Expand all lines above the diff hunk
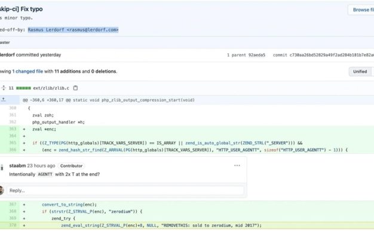Image resolution: width=374 pixels, height=231 pixels. (x=4, y=99)
